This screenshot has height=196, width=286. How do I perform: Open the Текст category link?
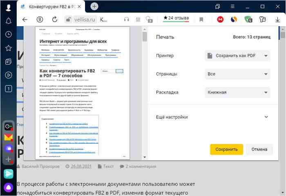[108, 167]
